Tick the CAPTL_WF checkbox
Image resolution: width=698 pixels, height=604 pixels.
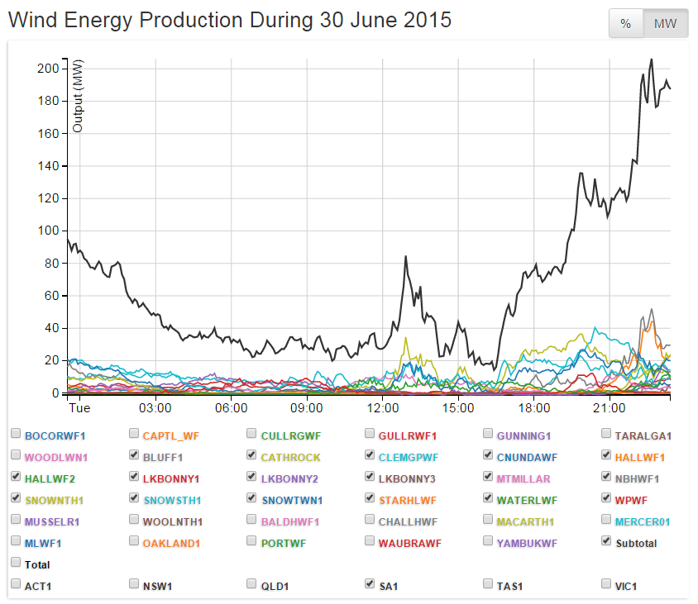(134, 434)
